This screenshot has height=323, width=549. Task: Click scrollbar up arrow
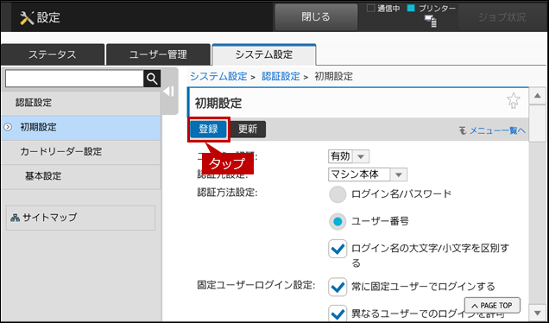(x=538, y=96)
